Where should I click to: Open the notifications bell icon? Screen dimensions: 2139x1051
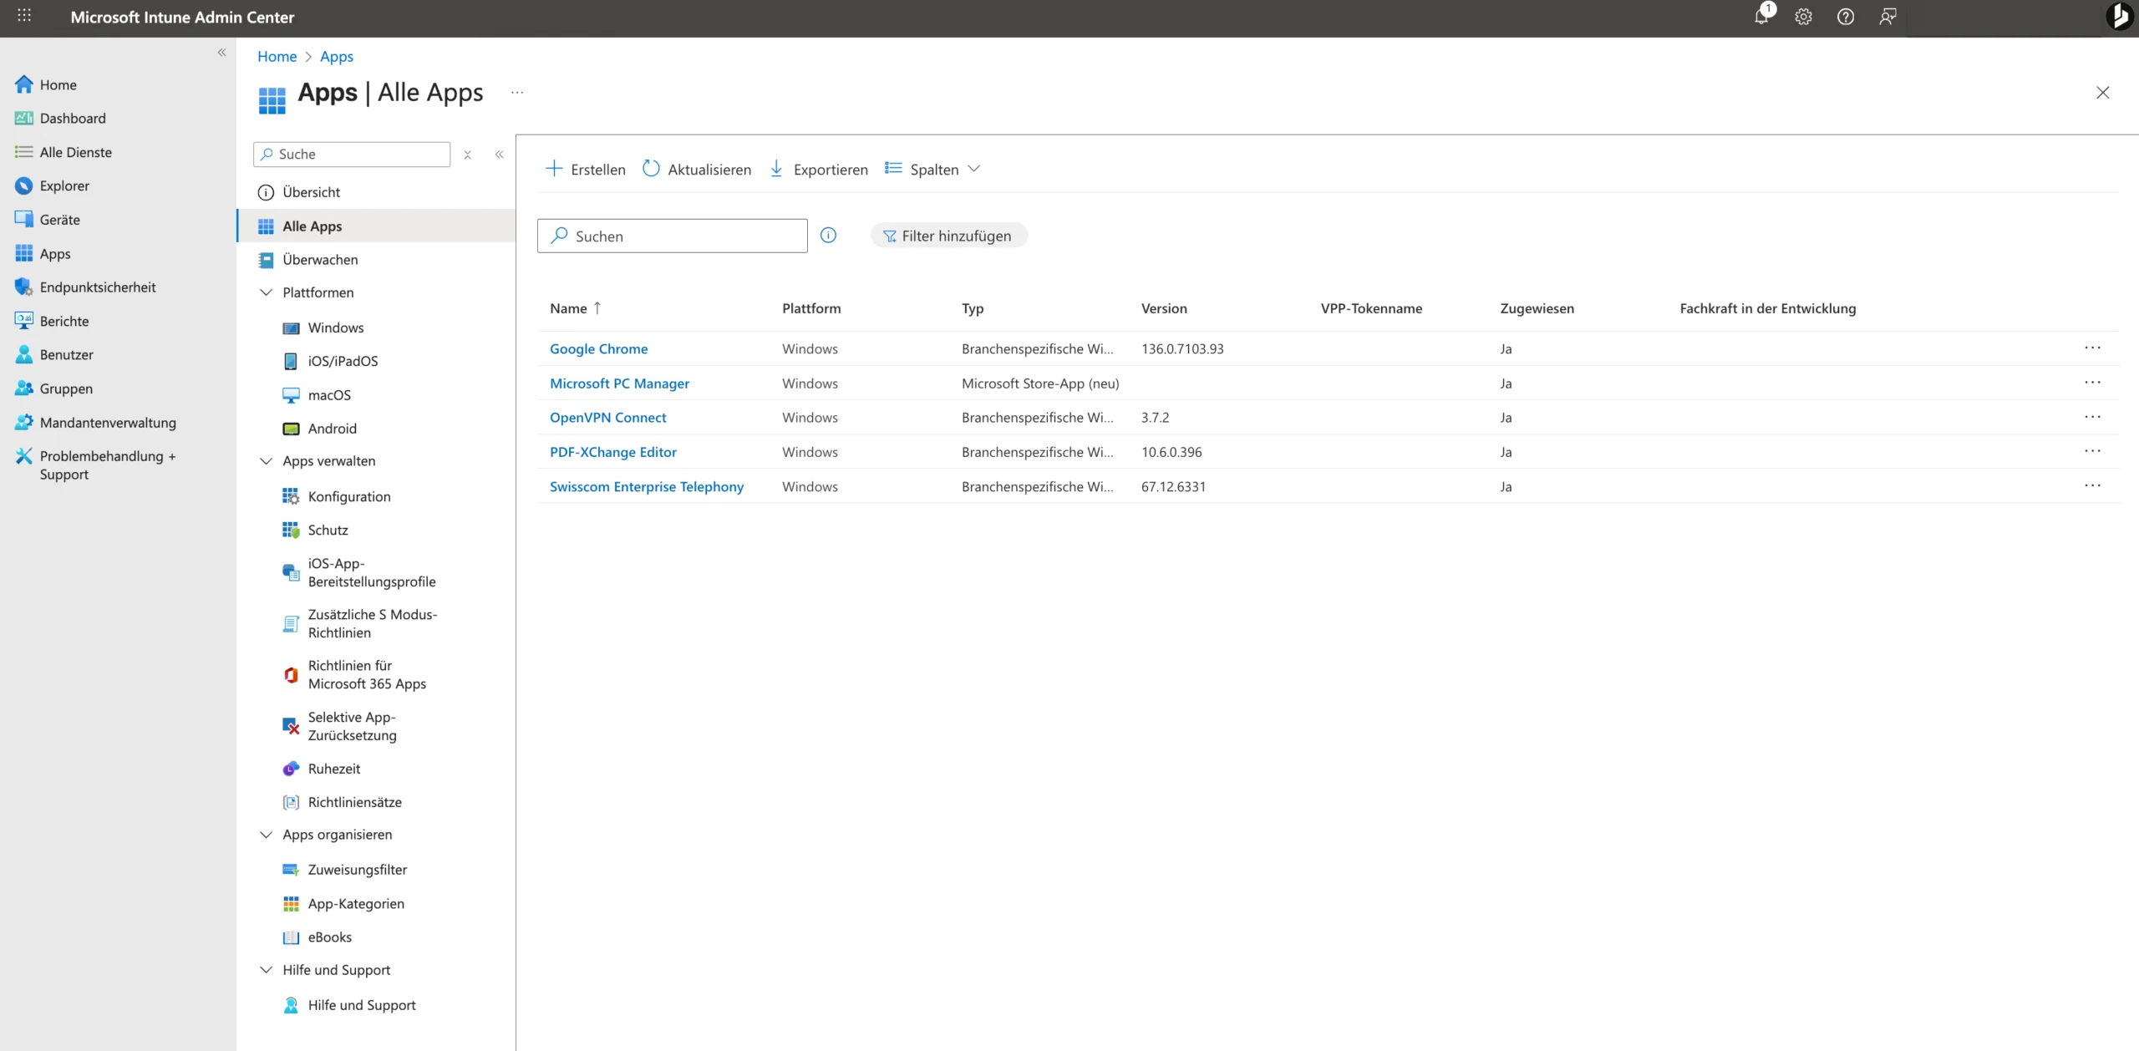(x=1761, y=17)
